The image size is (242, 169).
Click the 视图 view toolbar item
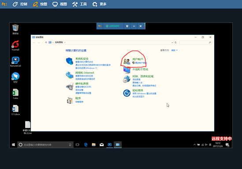pos(60,4)
